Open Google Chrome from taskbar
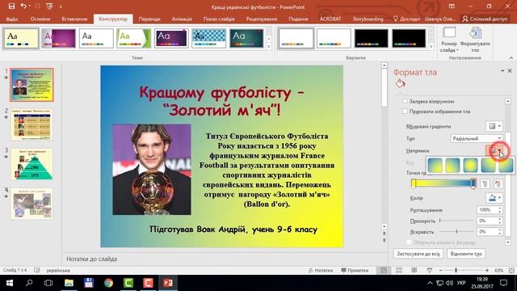517x291 pixels. point(108,283)
